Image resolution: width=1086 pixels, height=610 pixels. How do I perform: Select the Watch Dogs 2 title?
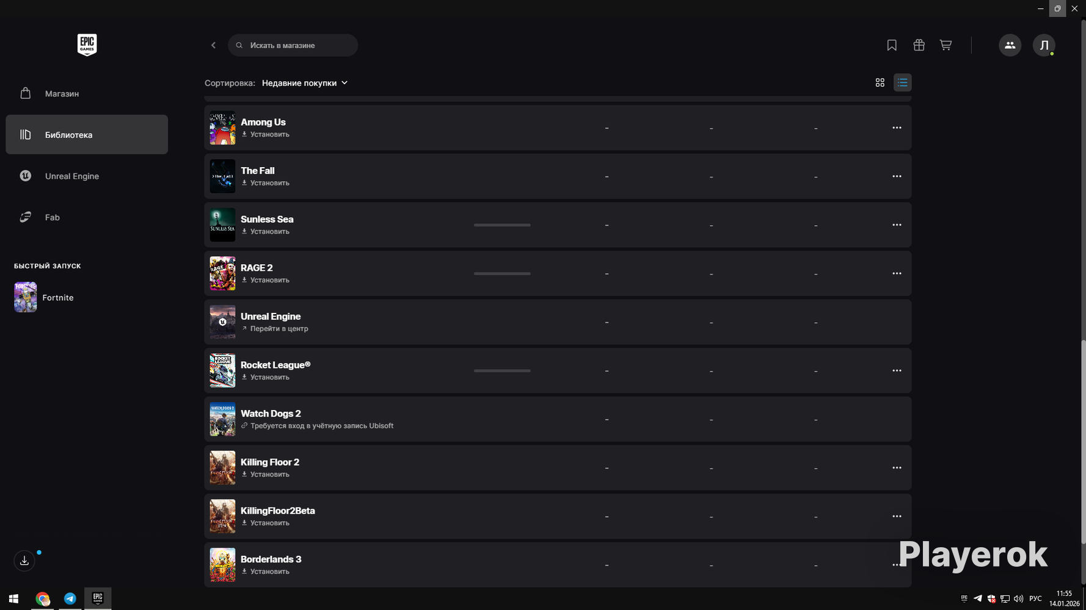[271, 414]
